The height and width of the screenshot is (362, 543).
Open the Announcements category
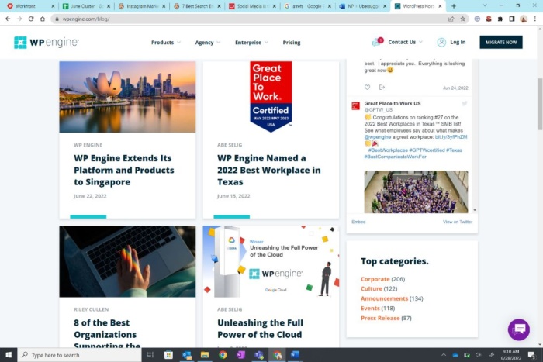[385, 298]
